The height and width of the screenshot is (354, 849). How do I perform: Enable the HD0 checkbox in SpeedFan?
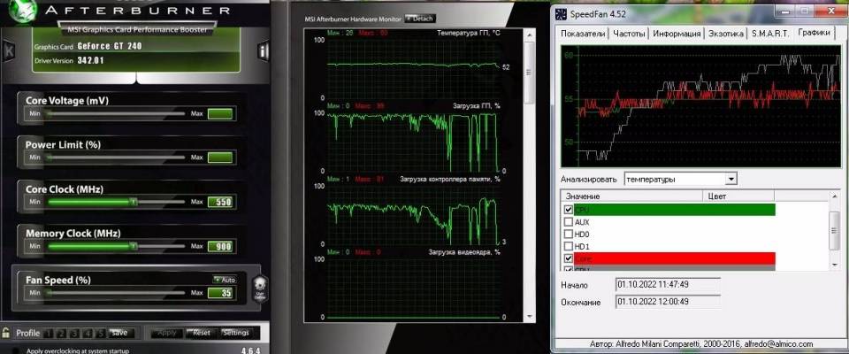[x=567, y=235]
